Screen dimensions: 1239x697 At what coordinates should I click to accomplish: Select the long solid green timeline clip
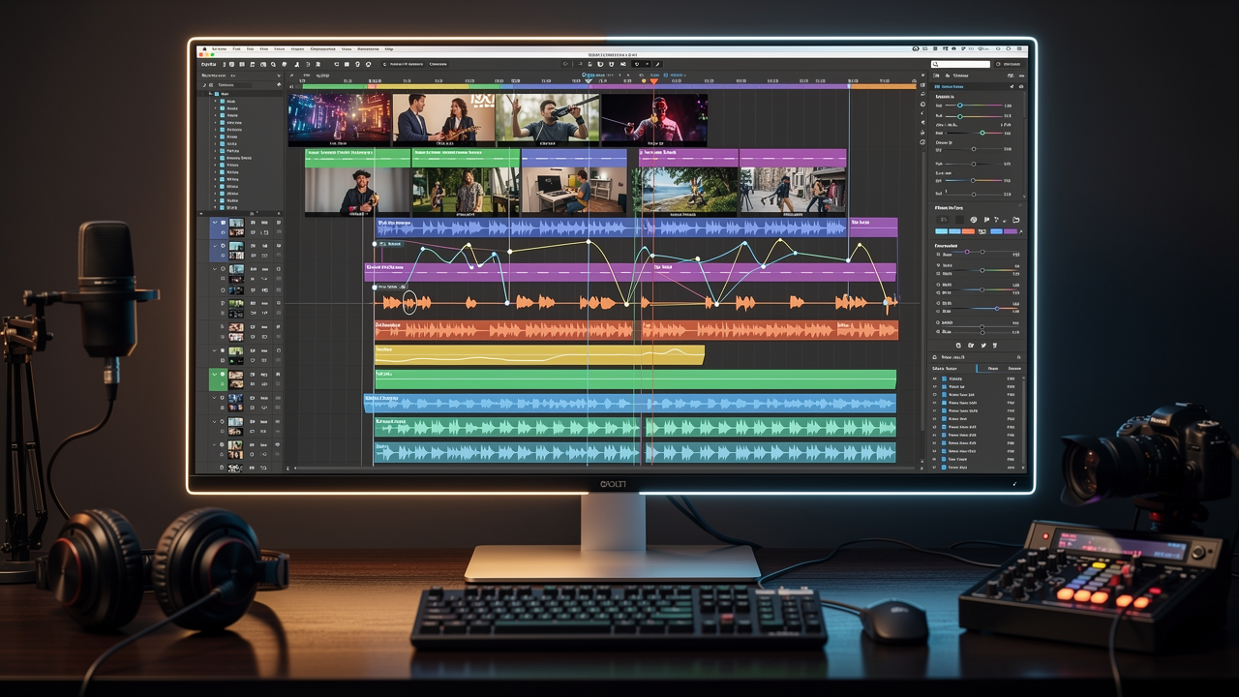(635, 379)
